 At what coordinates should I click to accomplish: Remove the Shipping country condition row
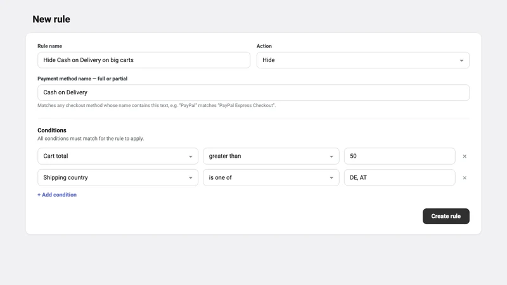tap(465, 178)
